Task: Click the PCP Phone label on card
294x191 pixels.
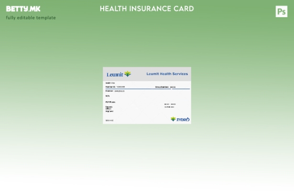Action: [x=110, y=102]
